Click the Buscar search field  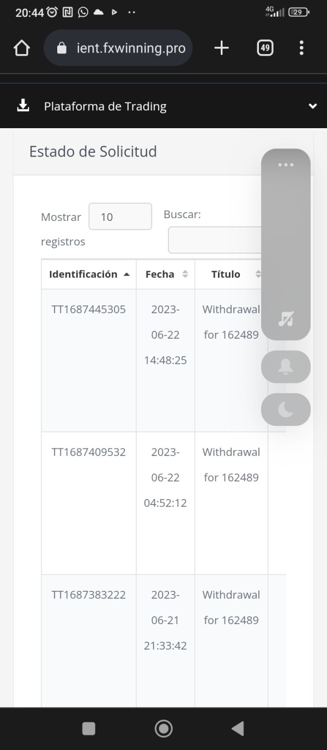tap(216, 240)
